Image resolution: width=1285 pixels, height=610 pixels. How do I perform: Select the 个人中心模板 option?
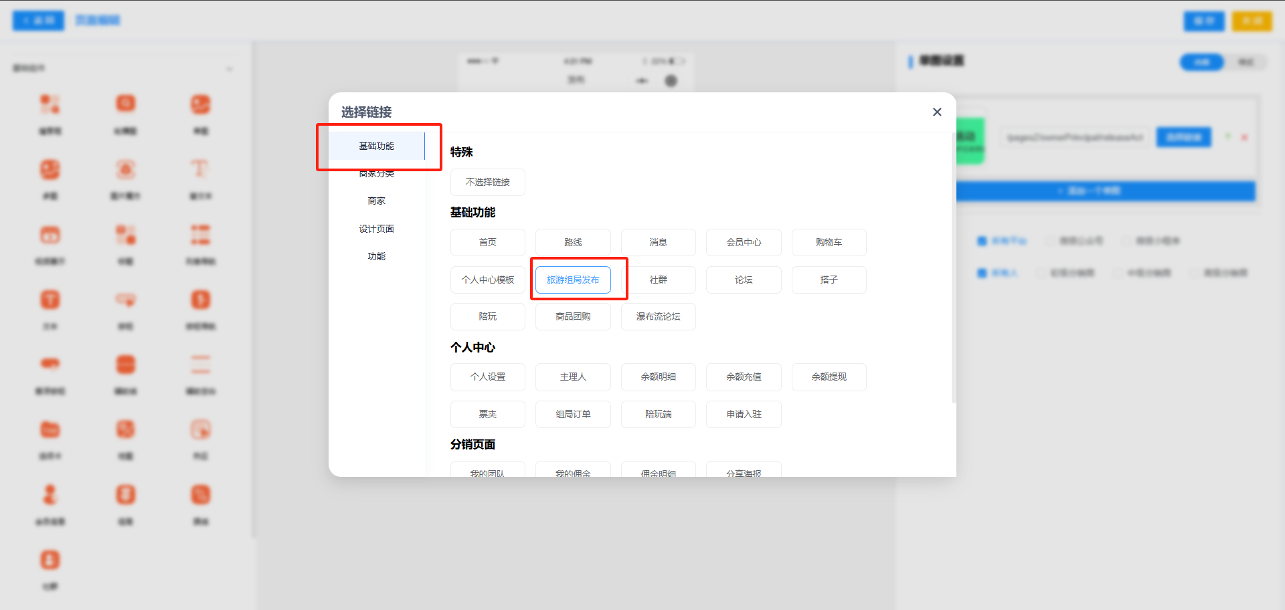(x=487, y=280)
